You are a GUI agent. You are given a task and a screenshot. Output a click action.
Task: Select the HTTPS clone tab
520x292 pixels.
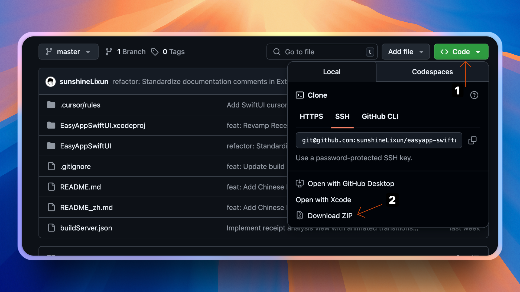[311, 117]
